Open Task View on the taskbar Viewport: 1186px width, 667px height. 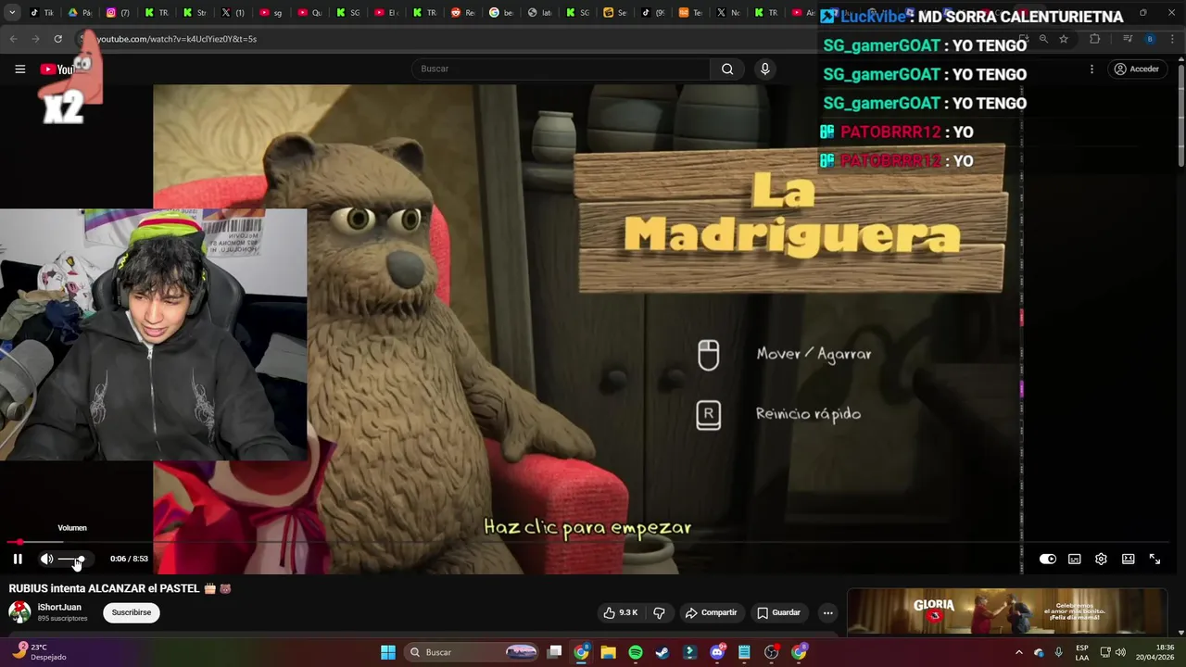point(554,652)
